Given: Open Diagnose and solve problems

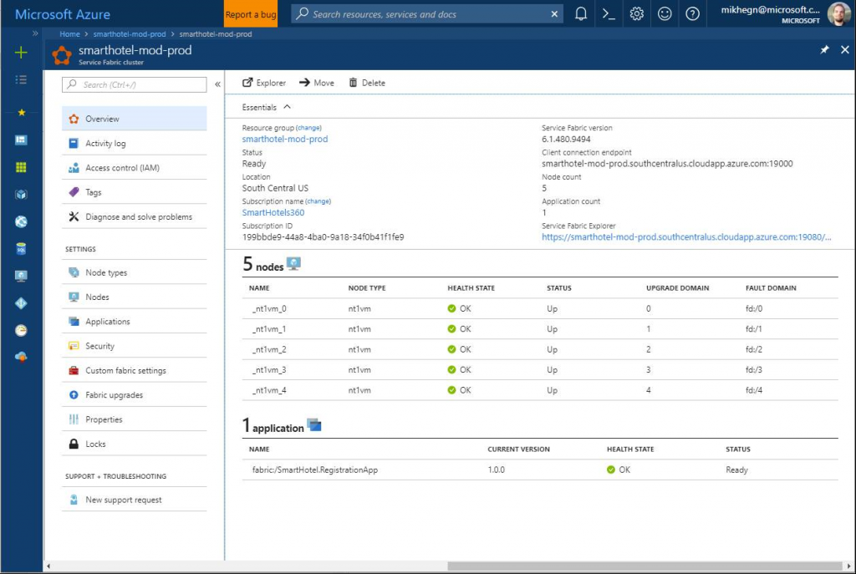Looking at the screenshot, I should [135, 217].
